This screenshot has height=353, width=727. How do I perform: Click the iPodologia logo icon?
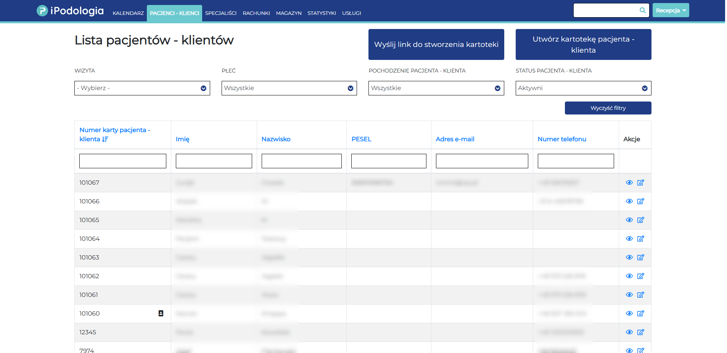42,11
